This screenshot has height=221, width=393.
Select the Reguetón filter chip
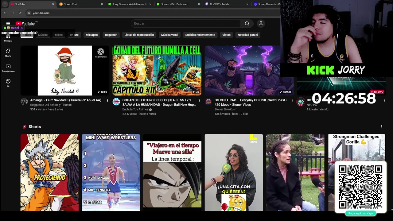coord(111,35)
